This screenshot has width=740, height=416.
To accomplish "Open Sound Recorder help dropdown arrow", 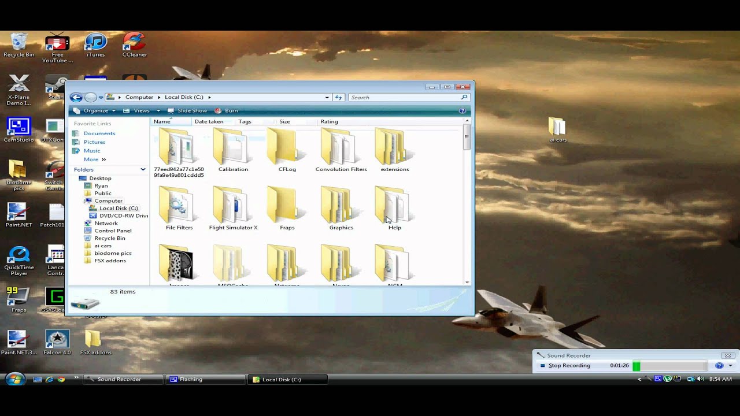I will pos(730,366).
